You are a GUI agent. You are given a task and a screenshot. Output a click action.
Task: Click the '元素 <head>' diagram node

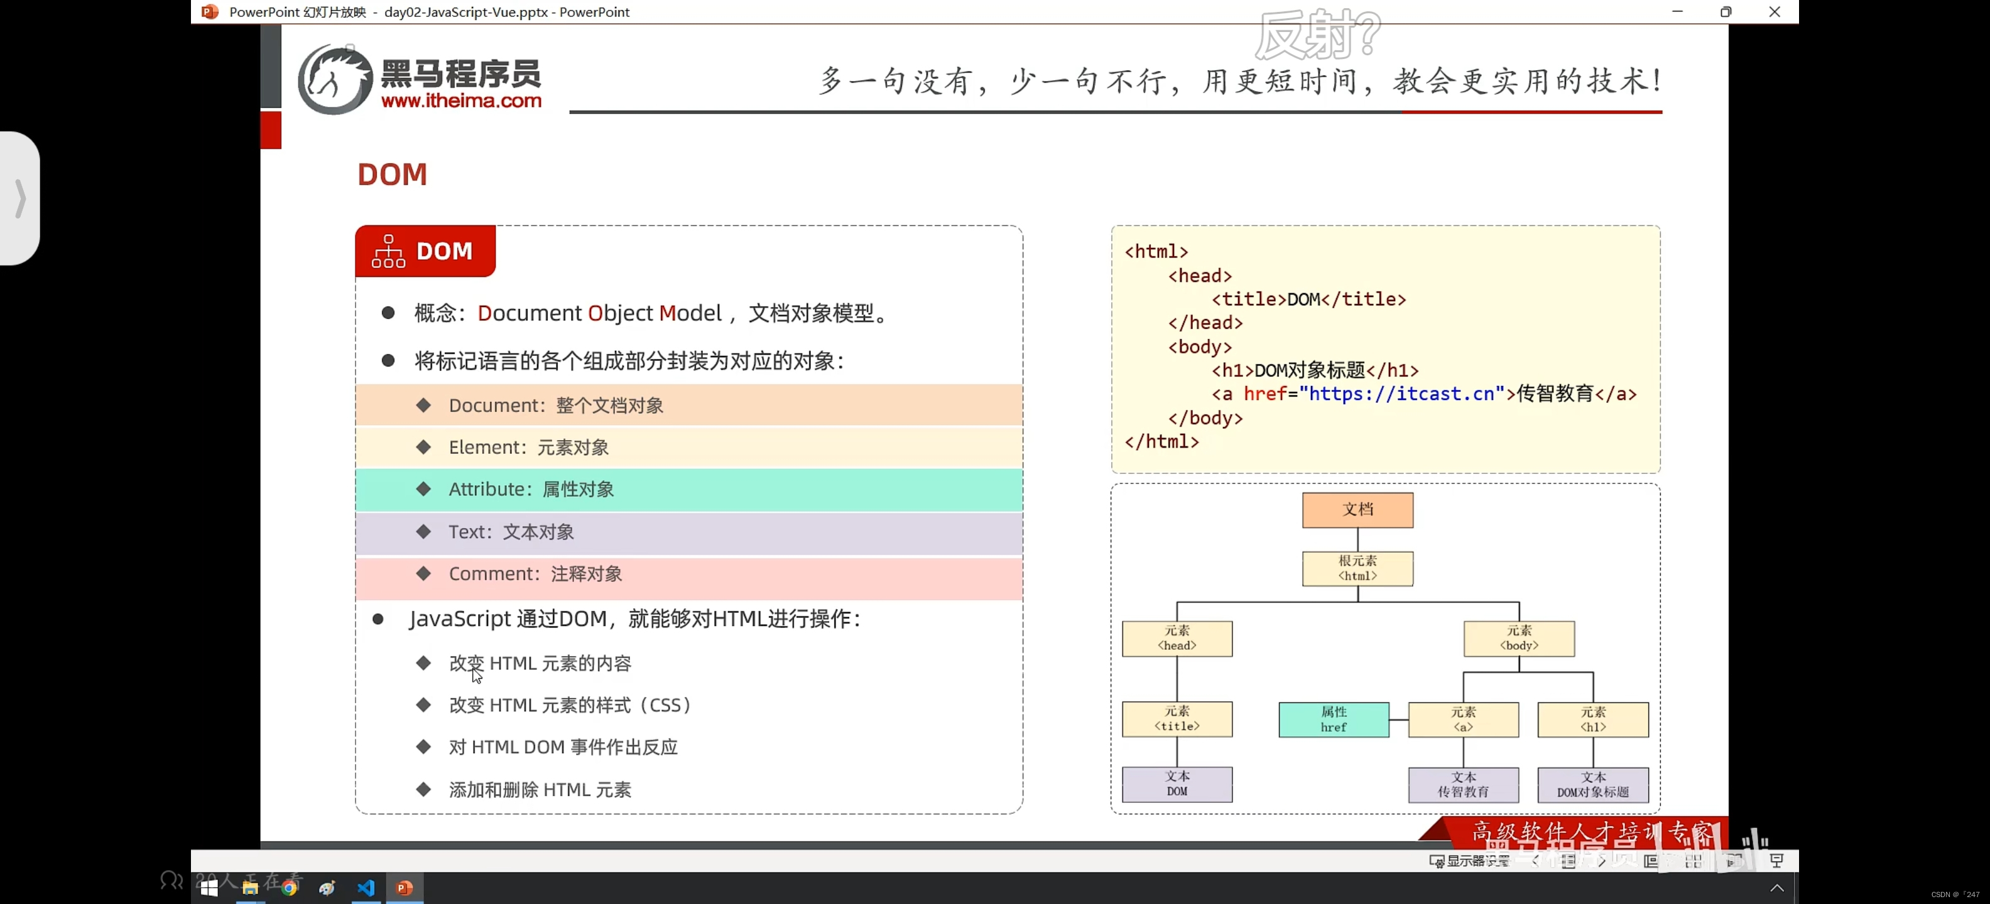(1177, 638)
